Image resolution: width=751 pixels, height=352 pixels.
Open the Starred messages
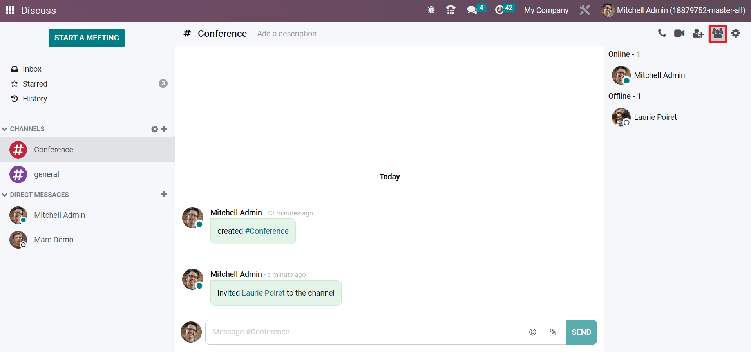click(87, 84)
